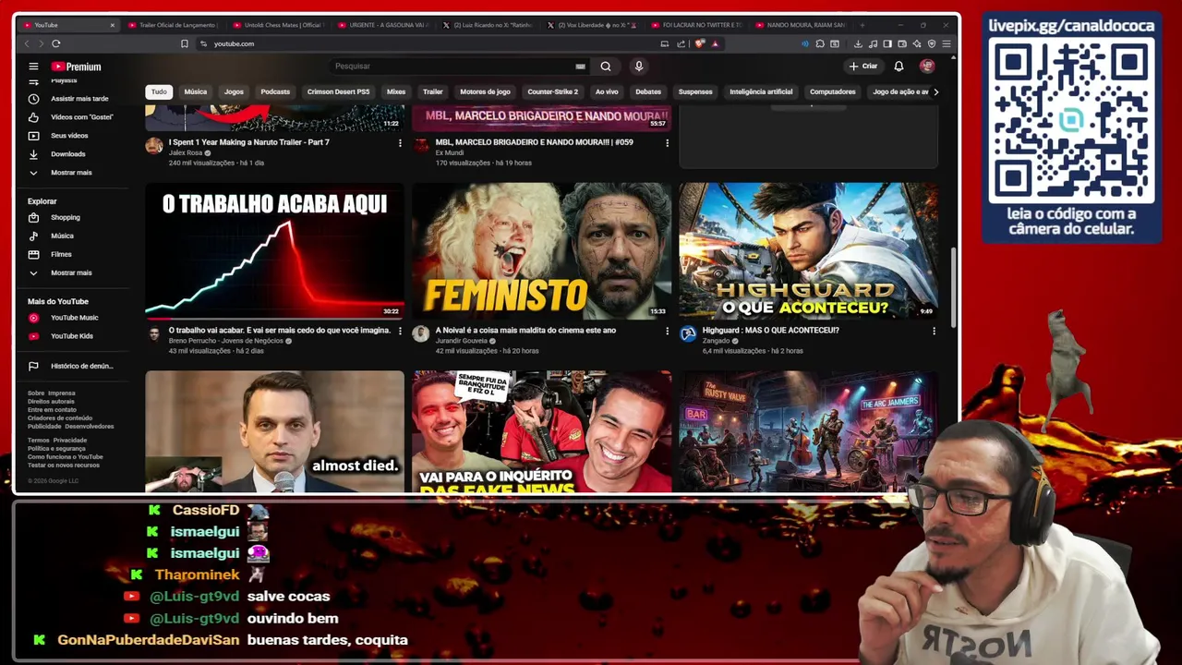Open HIGHGUARD O QUE ACONTECEU thumbnail

click(x=808, y=250)
